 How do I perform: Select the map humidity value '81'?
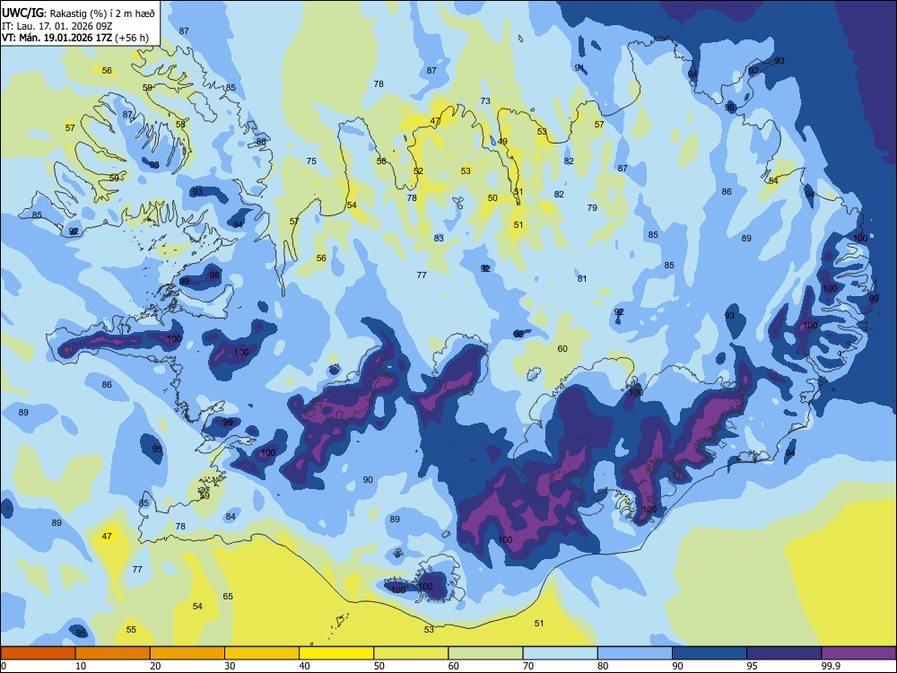[x=582, y=279]
